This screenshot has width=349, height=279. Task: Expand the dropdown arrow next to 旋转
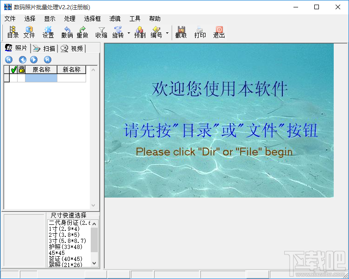(129, 33)
